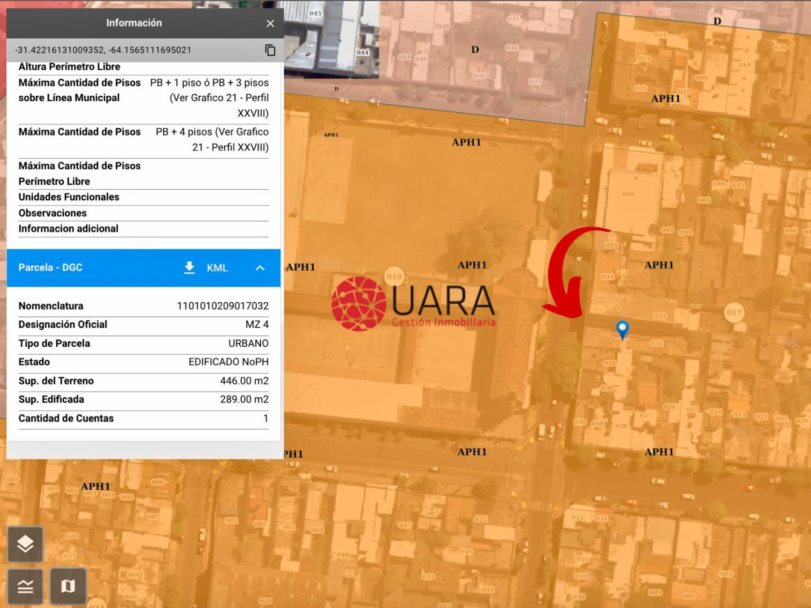This screenshot has width=811, height=608.
Task: Collapse the Parcela - DGC section chevron
Action: (x=260, y=268)
